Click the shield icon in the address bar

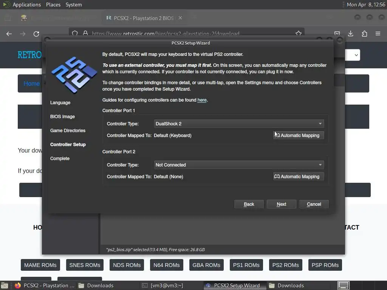[x=75, y=33]
